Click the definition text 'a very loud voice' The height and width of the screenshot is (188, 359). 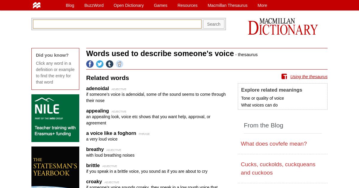point(102,139)
